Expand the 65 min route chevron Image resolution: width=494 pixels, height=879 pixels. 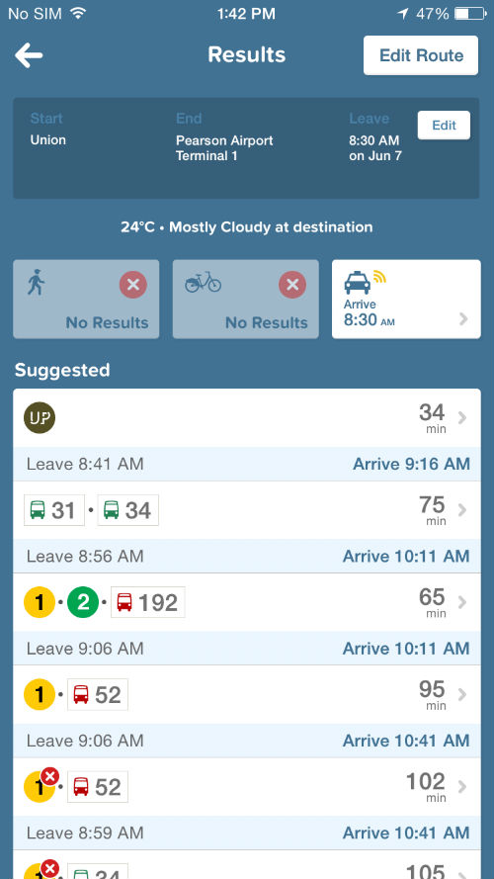click(462, 602)
